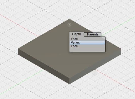The image size is (135, 99).
Task: Select the dark left side face of the body
Action: pos(44,66)
